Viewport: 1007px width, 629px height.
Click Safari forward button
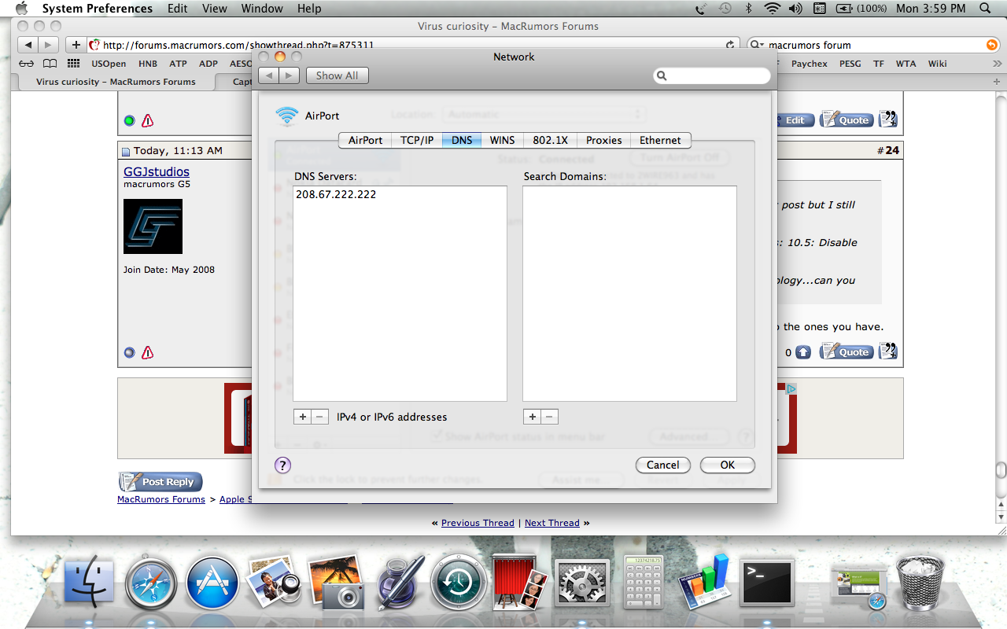click(x=49, y=45)
